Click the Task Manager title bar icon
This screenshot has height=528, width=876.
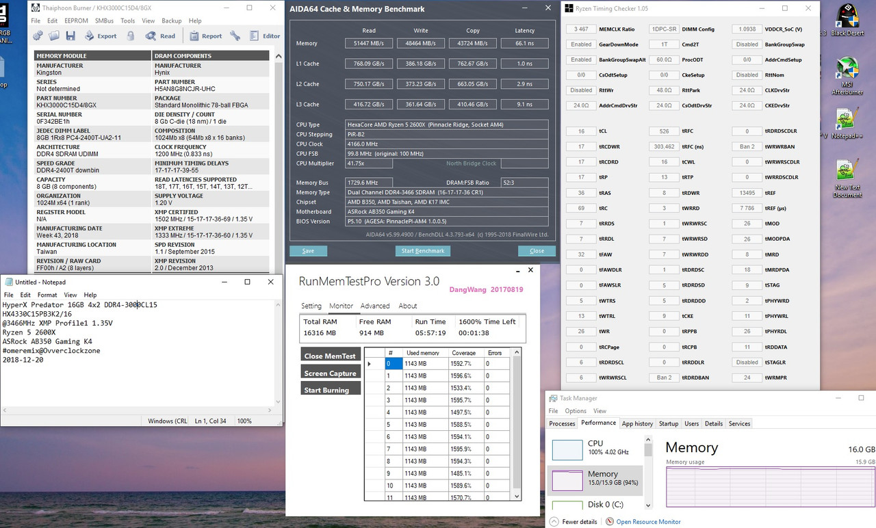coord(553,398)
